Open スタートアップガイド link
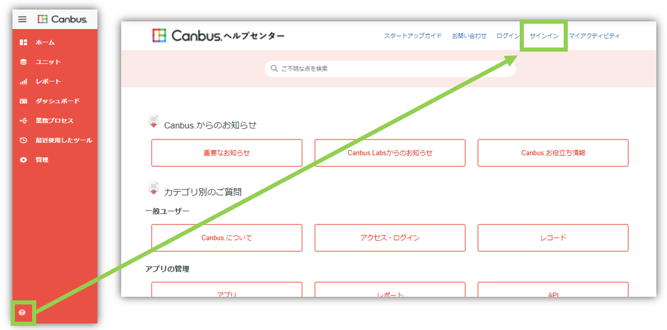The image size is (667, 330). pos(413,36)
